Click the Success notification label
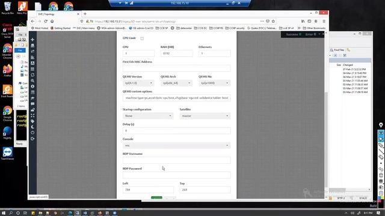The image size is (385, 216). tap(292, 35)
